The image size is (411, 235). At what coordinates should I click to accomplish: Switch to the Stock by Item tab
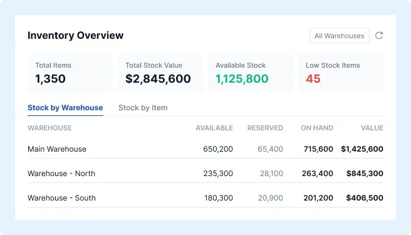[143, 108]
